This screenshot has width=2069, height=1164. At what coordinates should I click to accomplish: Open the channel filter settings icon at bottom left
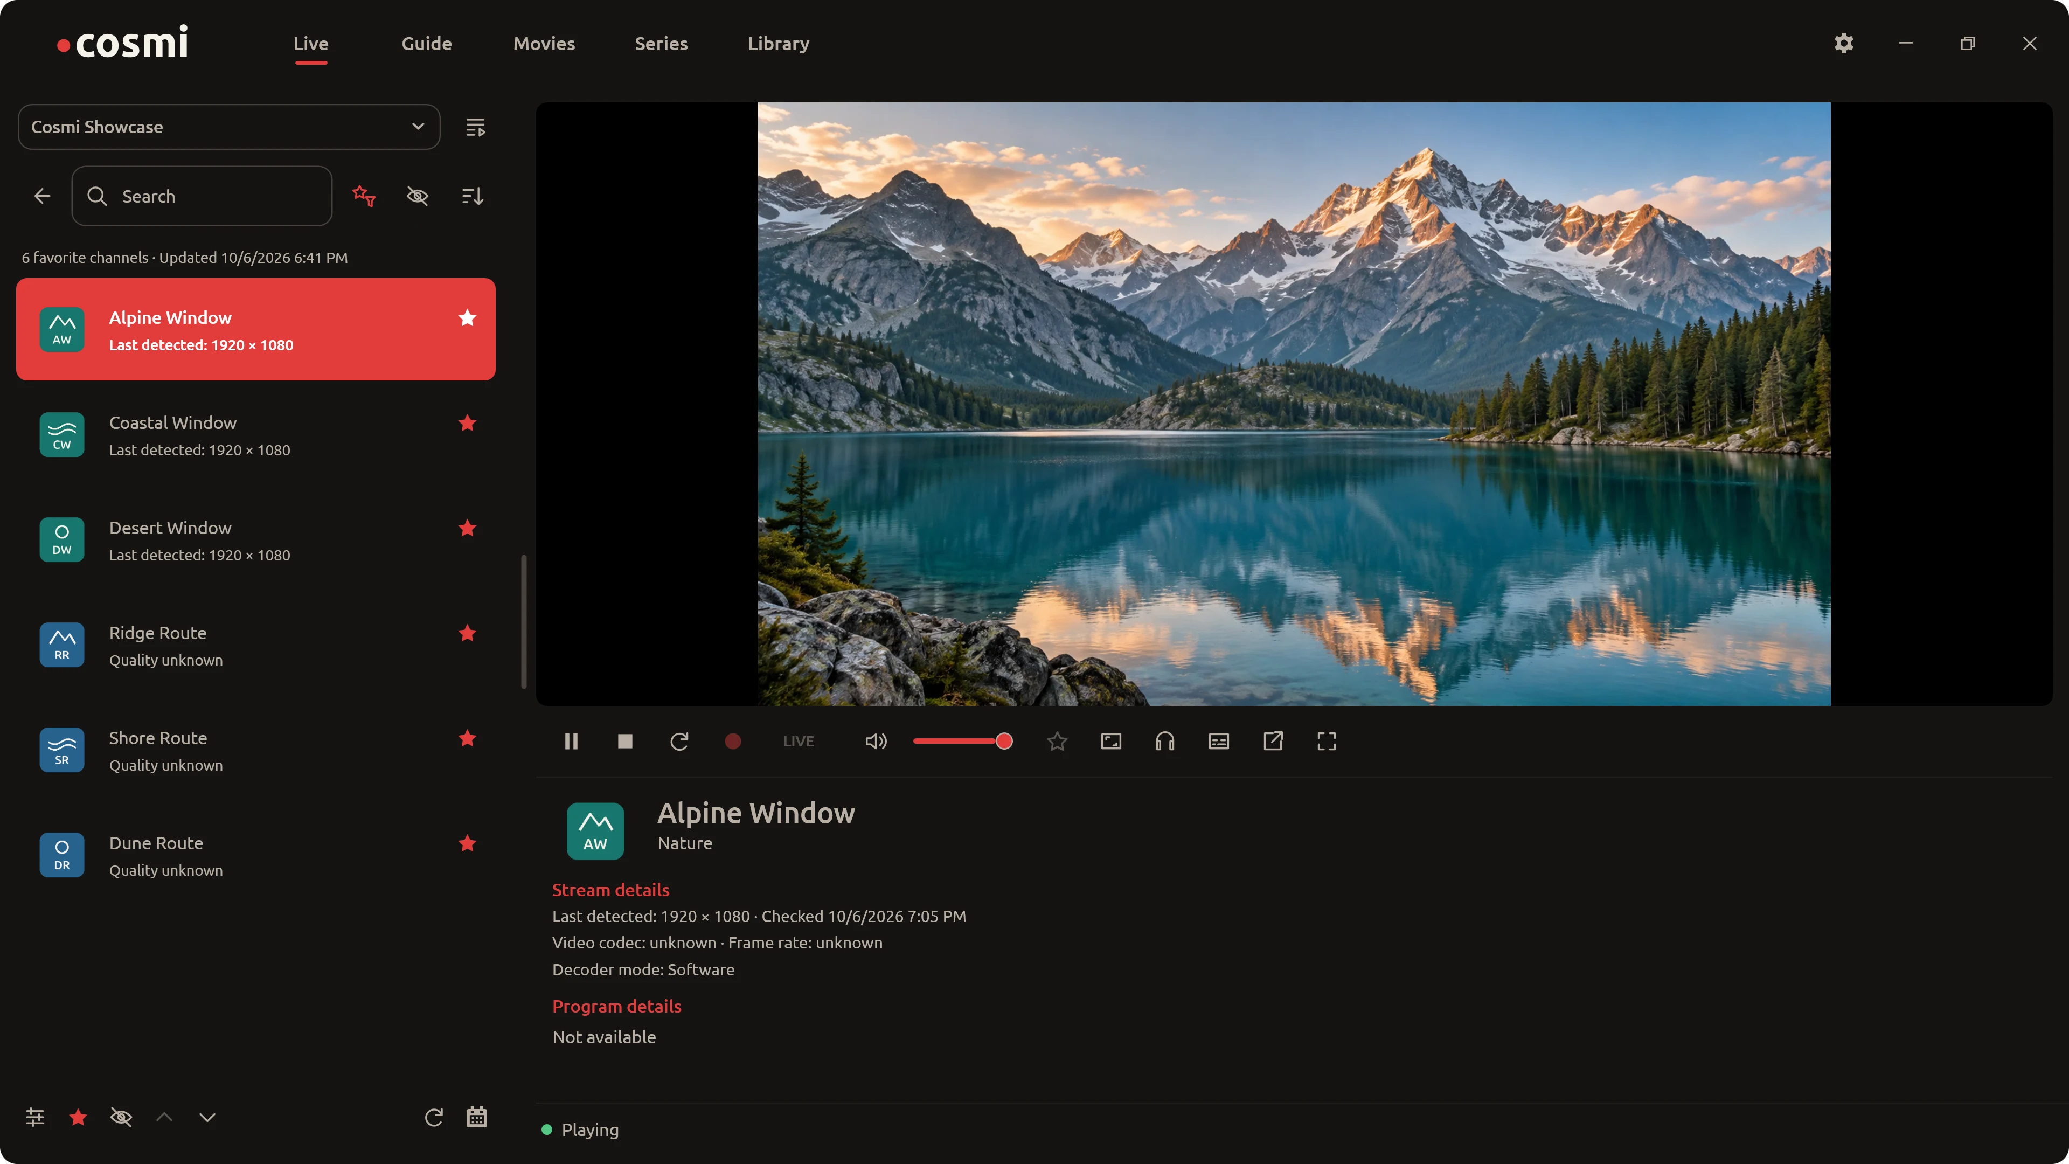[34, 1117]
